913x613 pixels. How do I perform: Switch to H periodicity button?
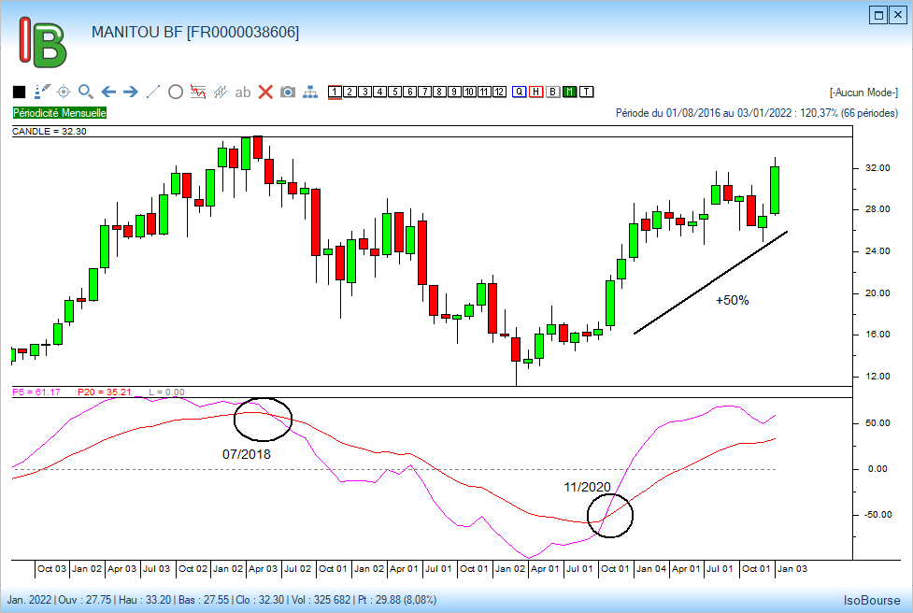pos(536,92)
